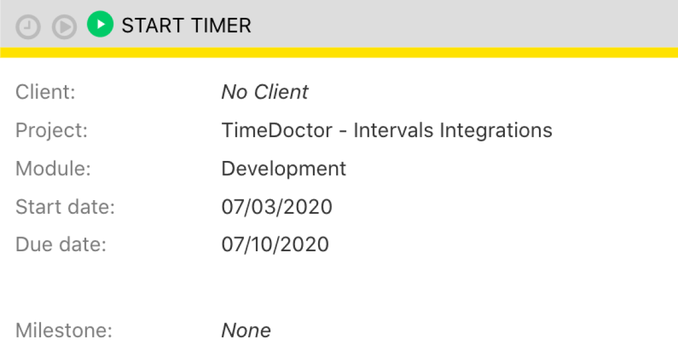Click the word TIMER in header
The height and width of the screenshot is (354, 678).
[x=221, y=26]
